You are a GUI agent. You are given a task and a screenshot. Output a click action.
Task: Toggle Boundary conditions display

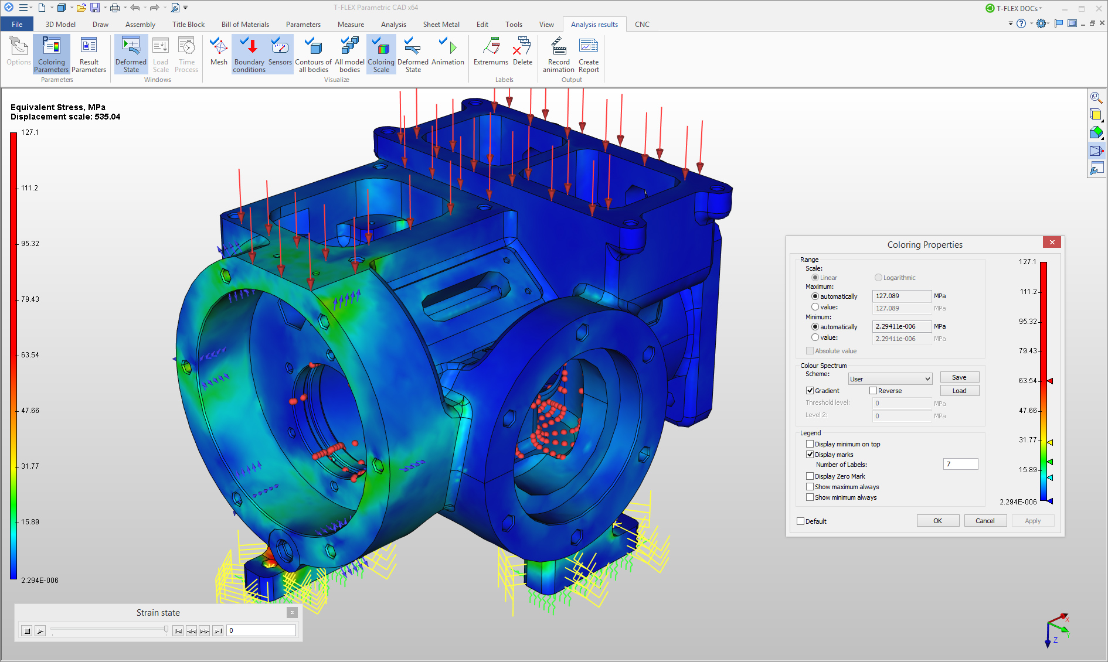249,54
